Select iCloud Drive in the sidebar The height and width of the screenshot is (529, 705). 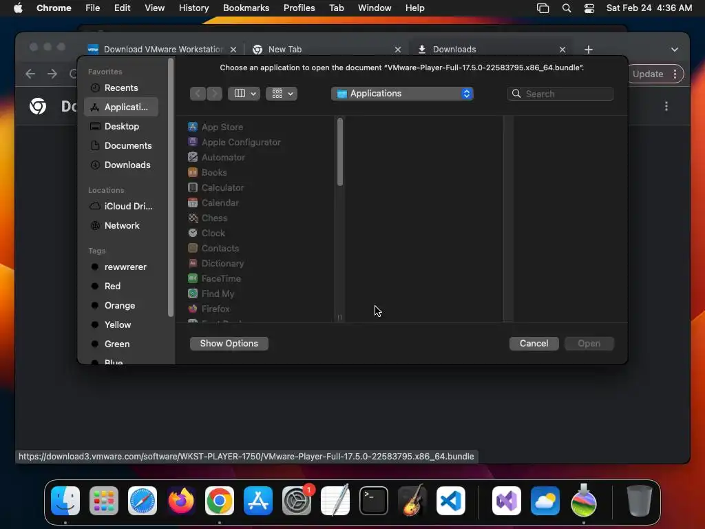(121, 206)
